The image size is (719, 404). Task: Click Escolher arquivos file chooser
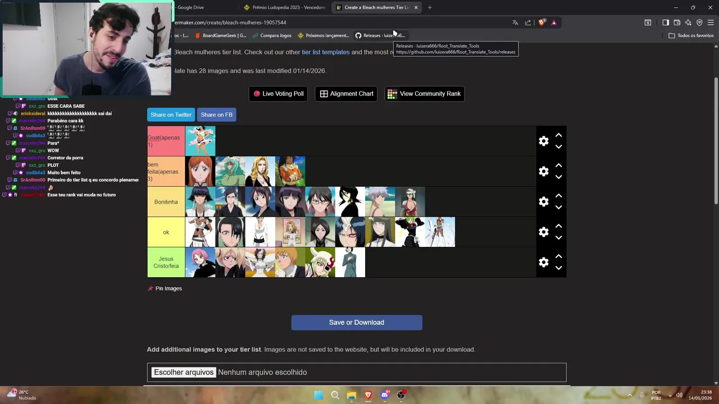[184, 372]
